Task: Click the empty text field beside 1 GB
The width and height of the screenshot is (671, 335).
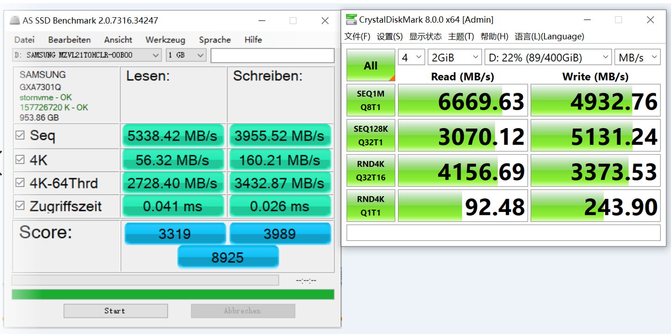Action: (x=272, y=55)
